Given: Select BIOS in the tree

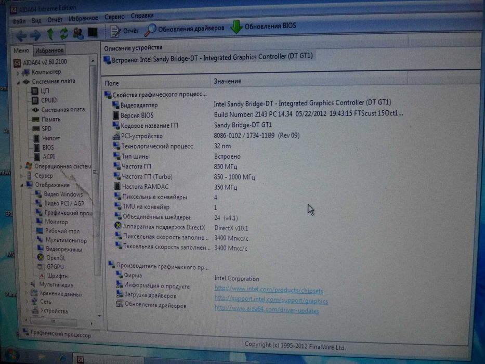Looking at the screenshot, I should click(44, 147).
